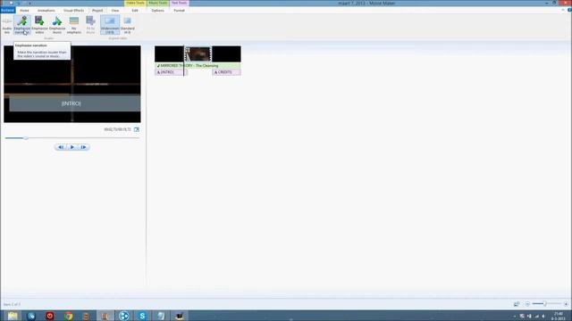This screenshot has width=572, height=321.
Task: Open the Audio mix tool
Action: tap(7, 25)
